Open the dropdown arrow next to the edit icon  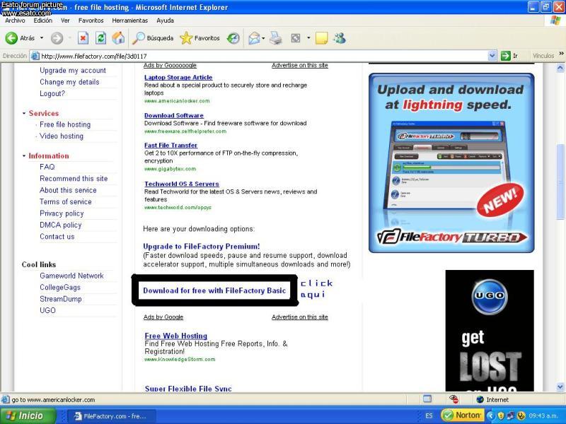tap(308, 38)
